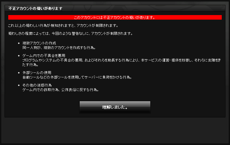Click the その他の迷惑行為 list heading
This screenshot has width=230, height=145.
37,85
